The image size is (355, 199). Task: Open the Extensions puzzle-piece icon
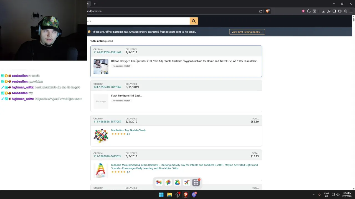tap(309, 11)
